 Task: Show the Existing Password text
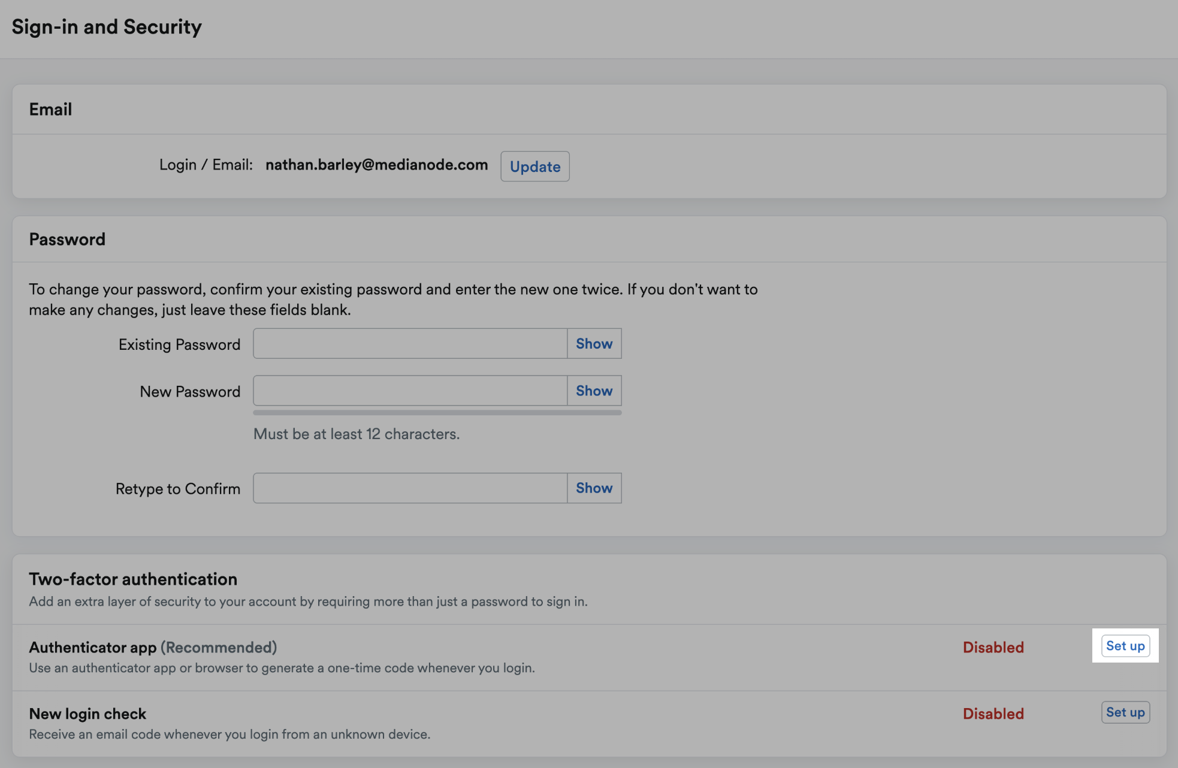click(x=593, y=343)
